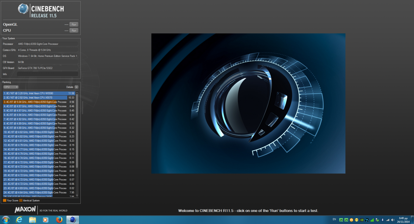Open Windows Media Player from taskbar
The width and height of the screenshot is (414, 224).
tap(45, 220)
